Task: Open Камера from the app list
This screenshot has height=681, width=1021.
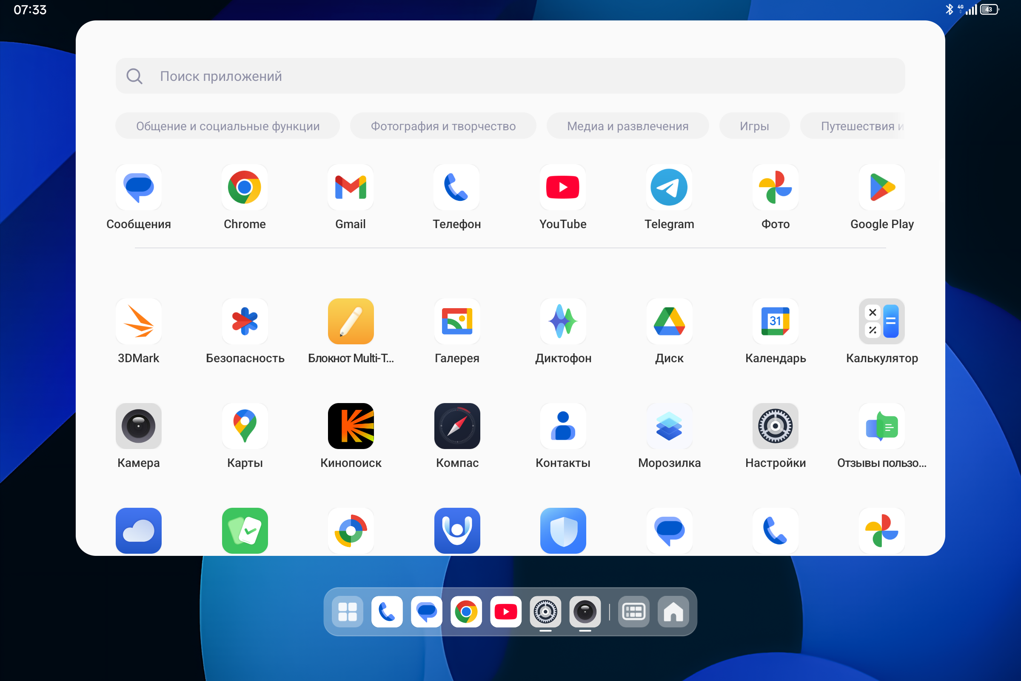Action: click(139, 426)
